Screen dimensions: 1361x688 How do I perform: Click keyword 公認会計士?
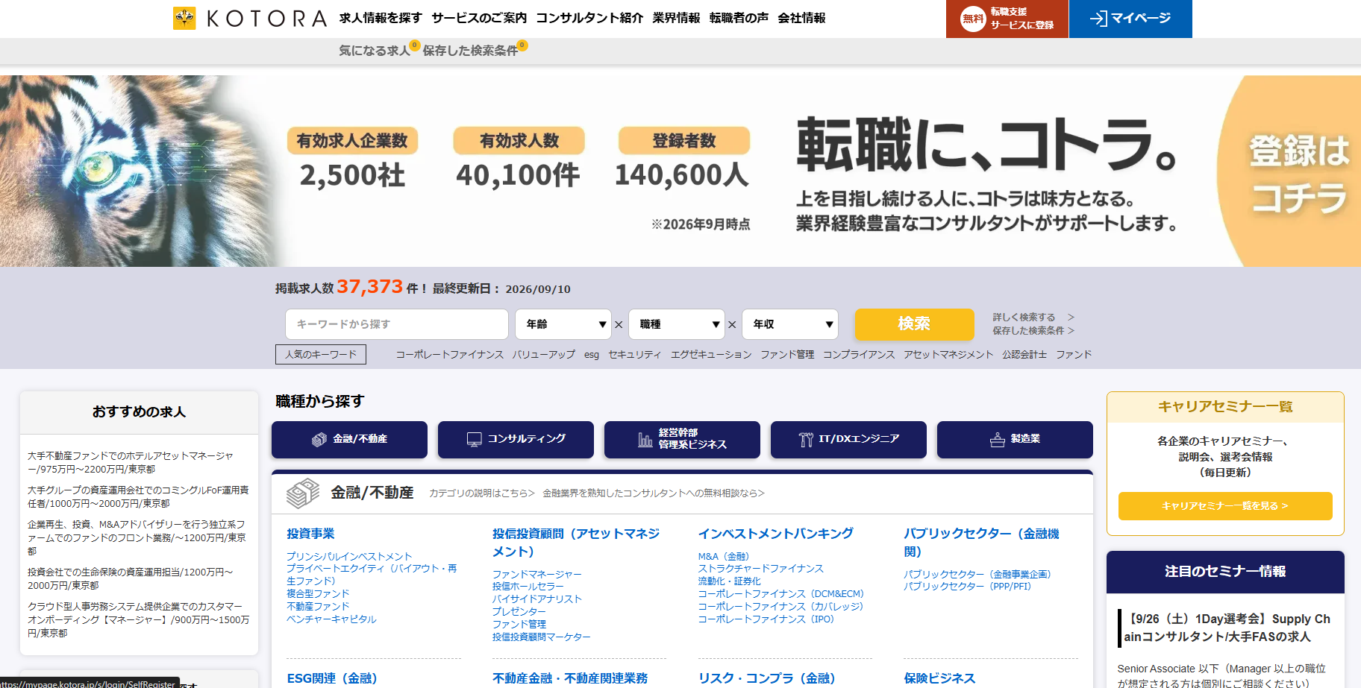(x=1024, y=355)
